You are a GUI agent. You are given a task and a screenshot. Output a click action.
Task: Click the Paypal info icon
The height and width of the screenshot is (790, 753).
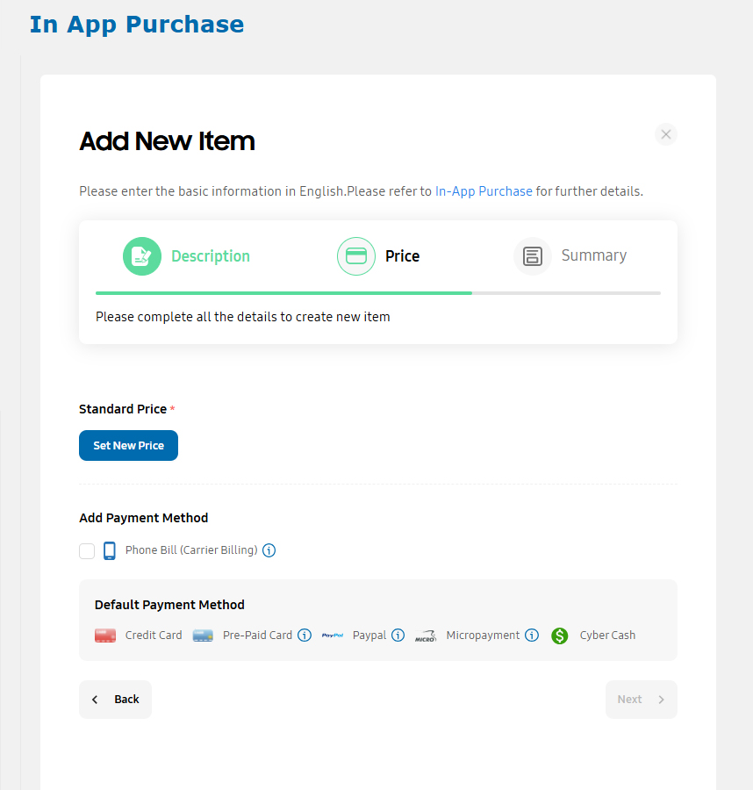(x=398, y=636)
